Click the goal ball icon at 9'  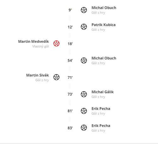84,10
